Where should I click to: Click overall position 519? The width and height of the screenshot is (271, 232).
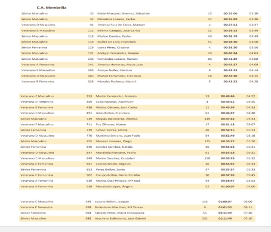(x=89, y=119)
